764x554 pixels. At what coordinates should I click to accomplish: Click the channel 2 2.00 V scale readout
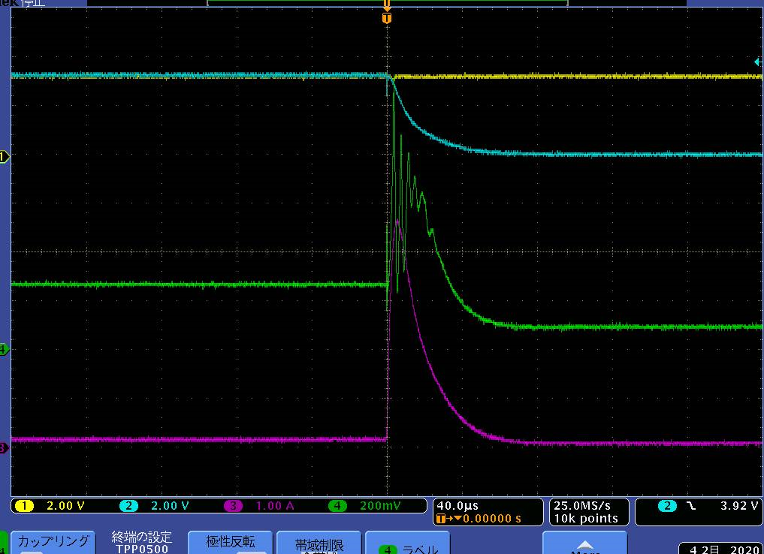(x=170, y=506)
